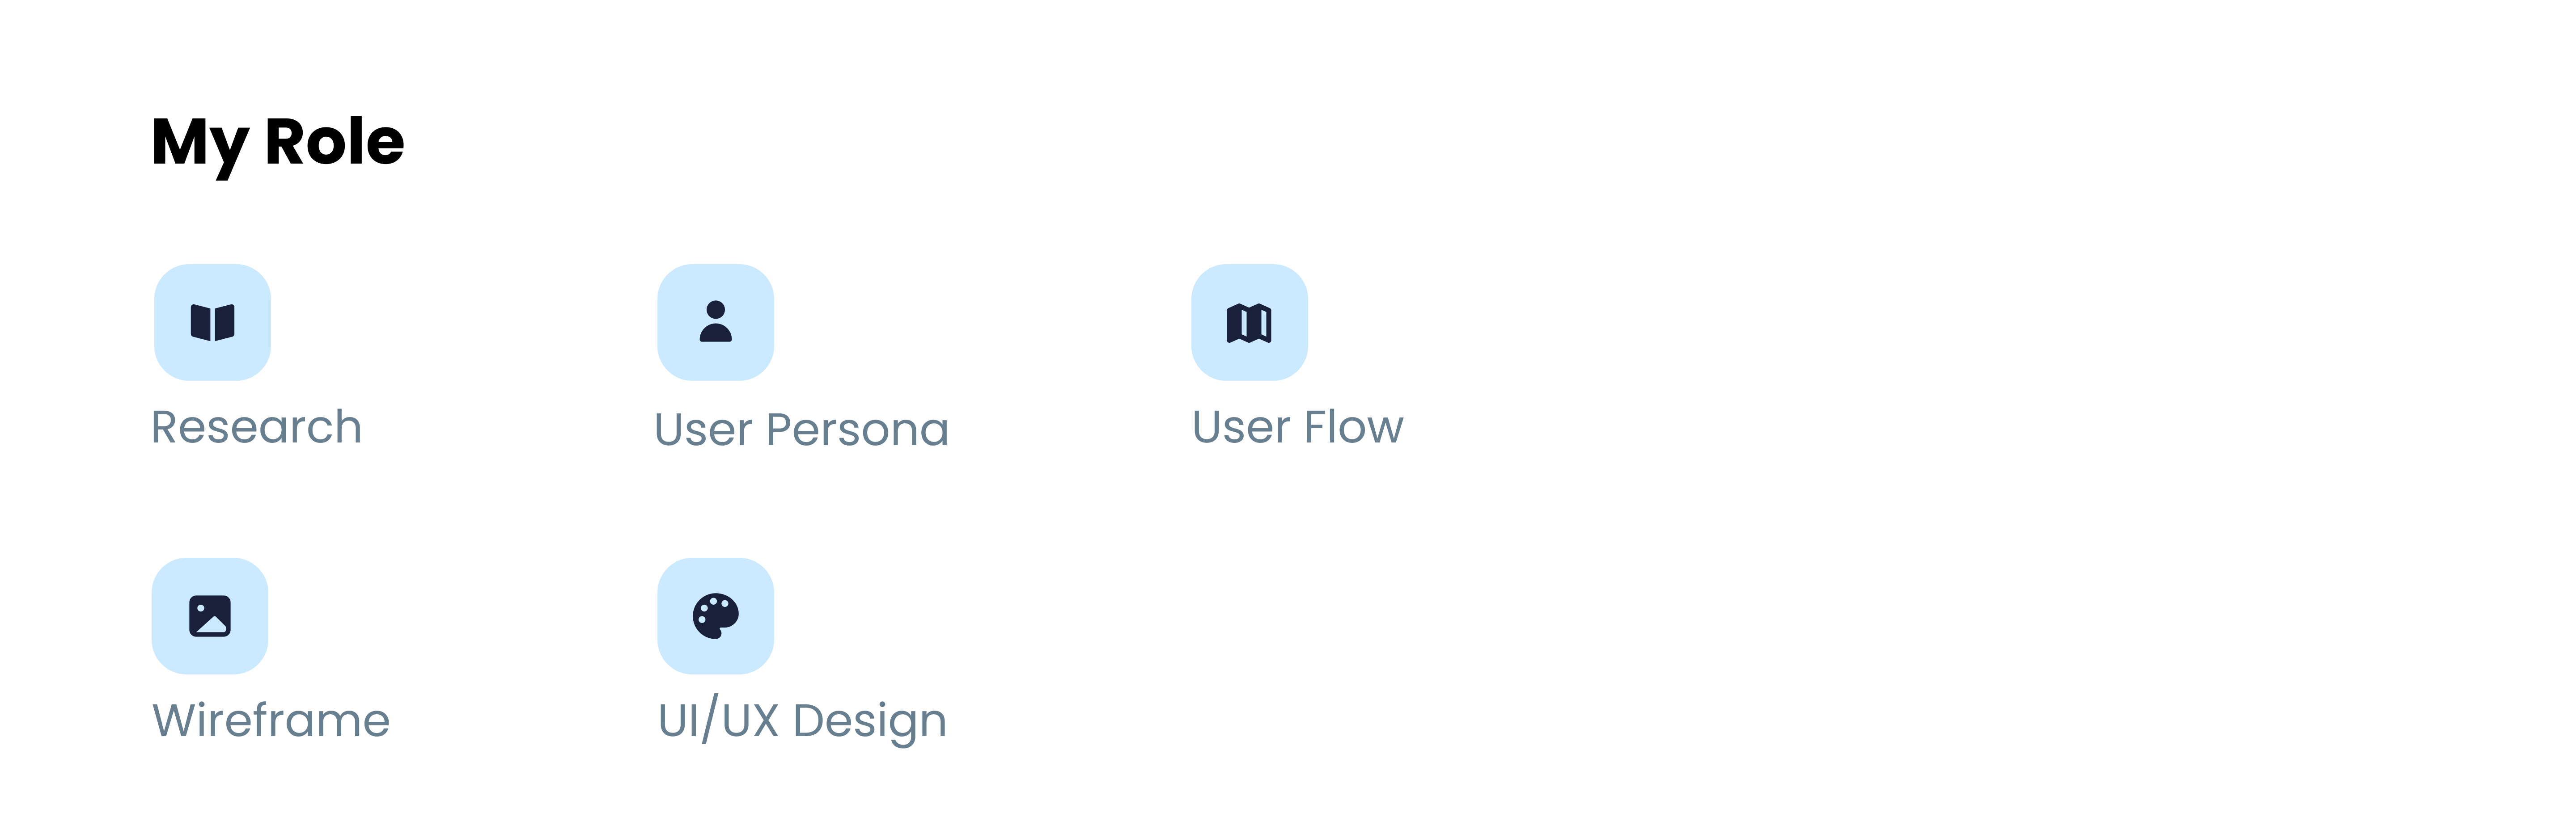Click the open book Research icon
The image size is (2576, 834).
click(x=212, y=323)
